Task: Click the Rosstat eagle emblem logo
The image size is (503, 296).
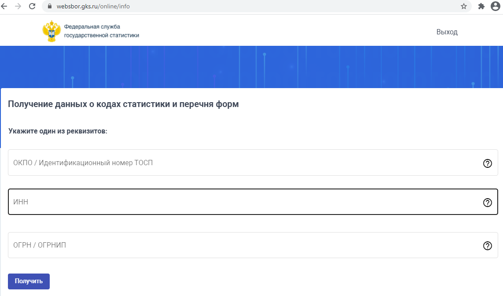Action: 51,31
